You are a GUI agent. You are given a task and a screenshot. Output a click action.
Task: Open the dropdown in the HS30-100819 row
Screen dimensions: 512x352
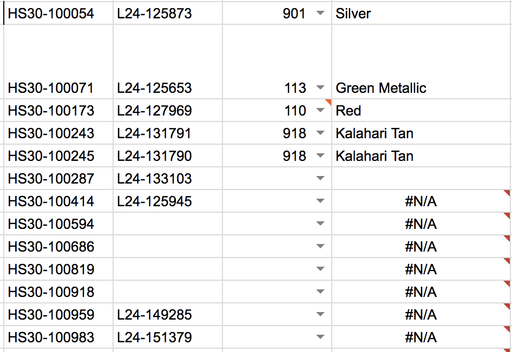tap(320, 269)
